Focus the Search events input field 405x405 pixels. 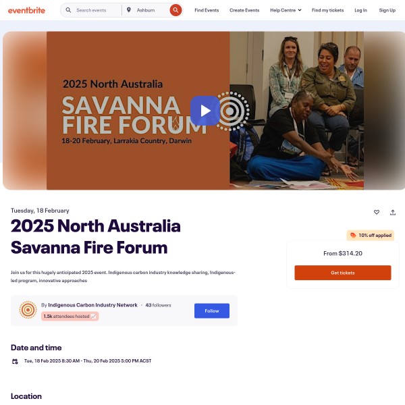[97, 10]
